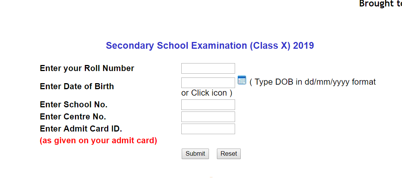Focus the Date of Birth text box
The image size is (402, 195).
point(208,83)
